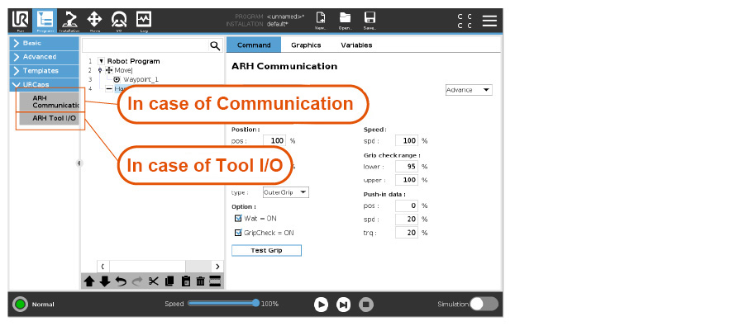Viewport: 744px width, 326px height.
Task: Click the Save floppy disk icon
Action: click(370, 21)
